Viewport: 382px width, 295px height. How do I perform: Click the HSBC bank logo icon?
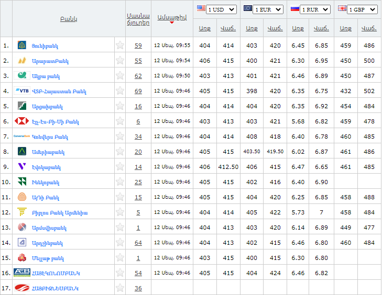click(22, 121)
